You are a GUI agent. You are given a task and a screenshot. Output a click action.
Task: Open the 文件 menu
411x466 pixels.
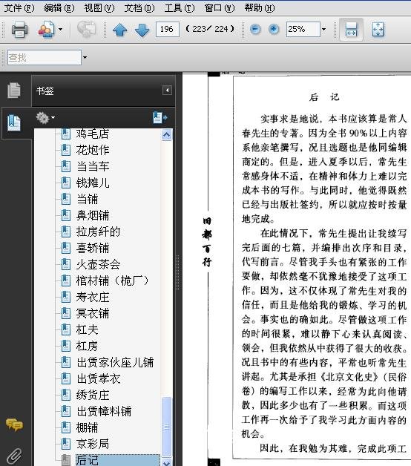[19, 8]
